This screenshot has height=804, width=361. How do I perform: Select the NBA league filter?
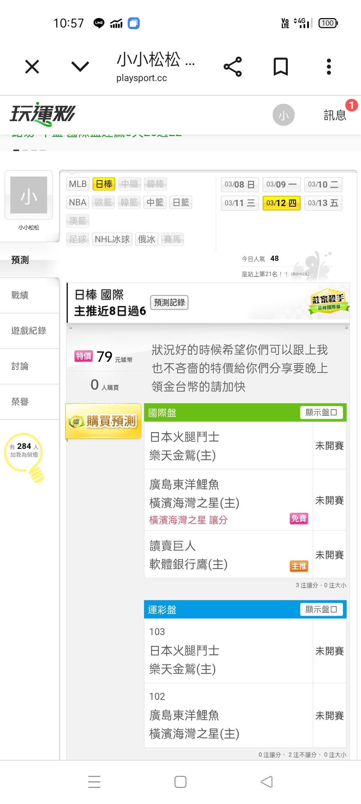tap(78, 202)
